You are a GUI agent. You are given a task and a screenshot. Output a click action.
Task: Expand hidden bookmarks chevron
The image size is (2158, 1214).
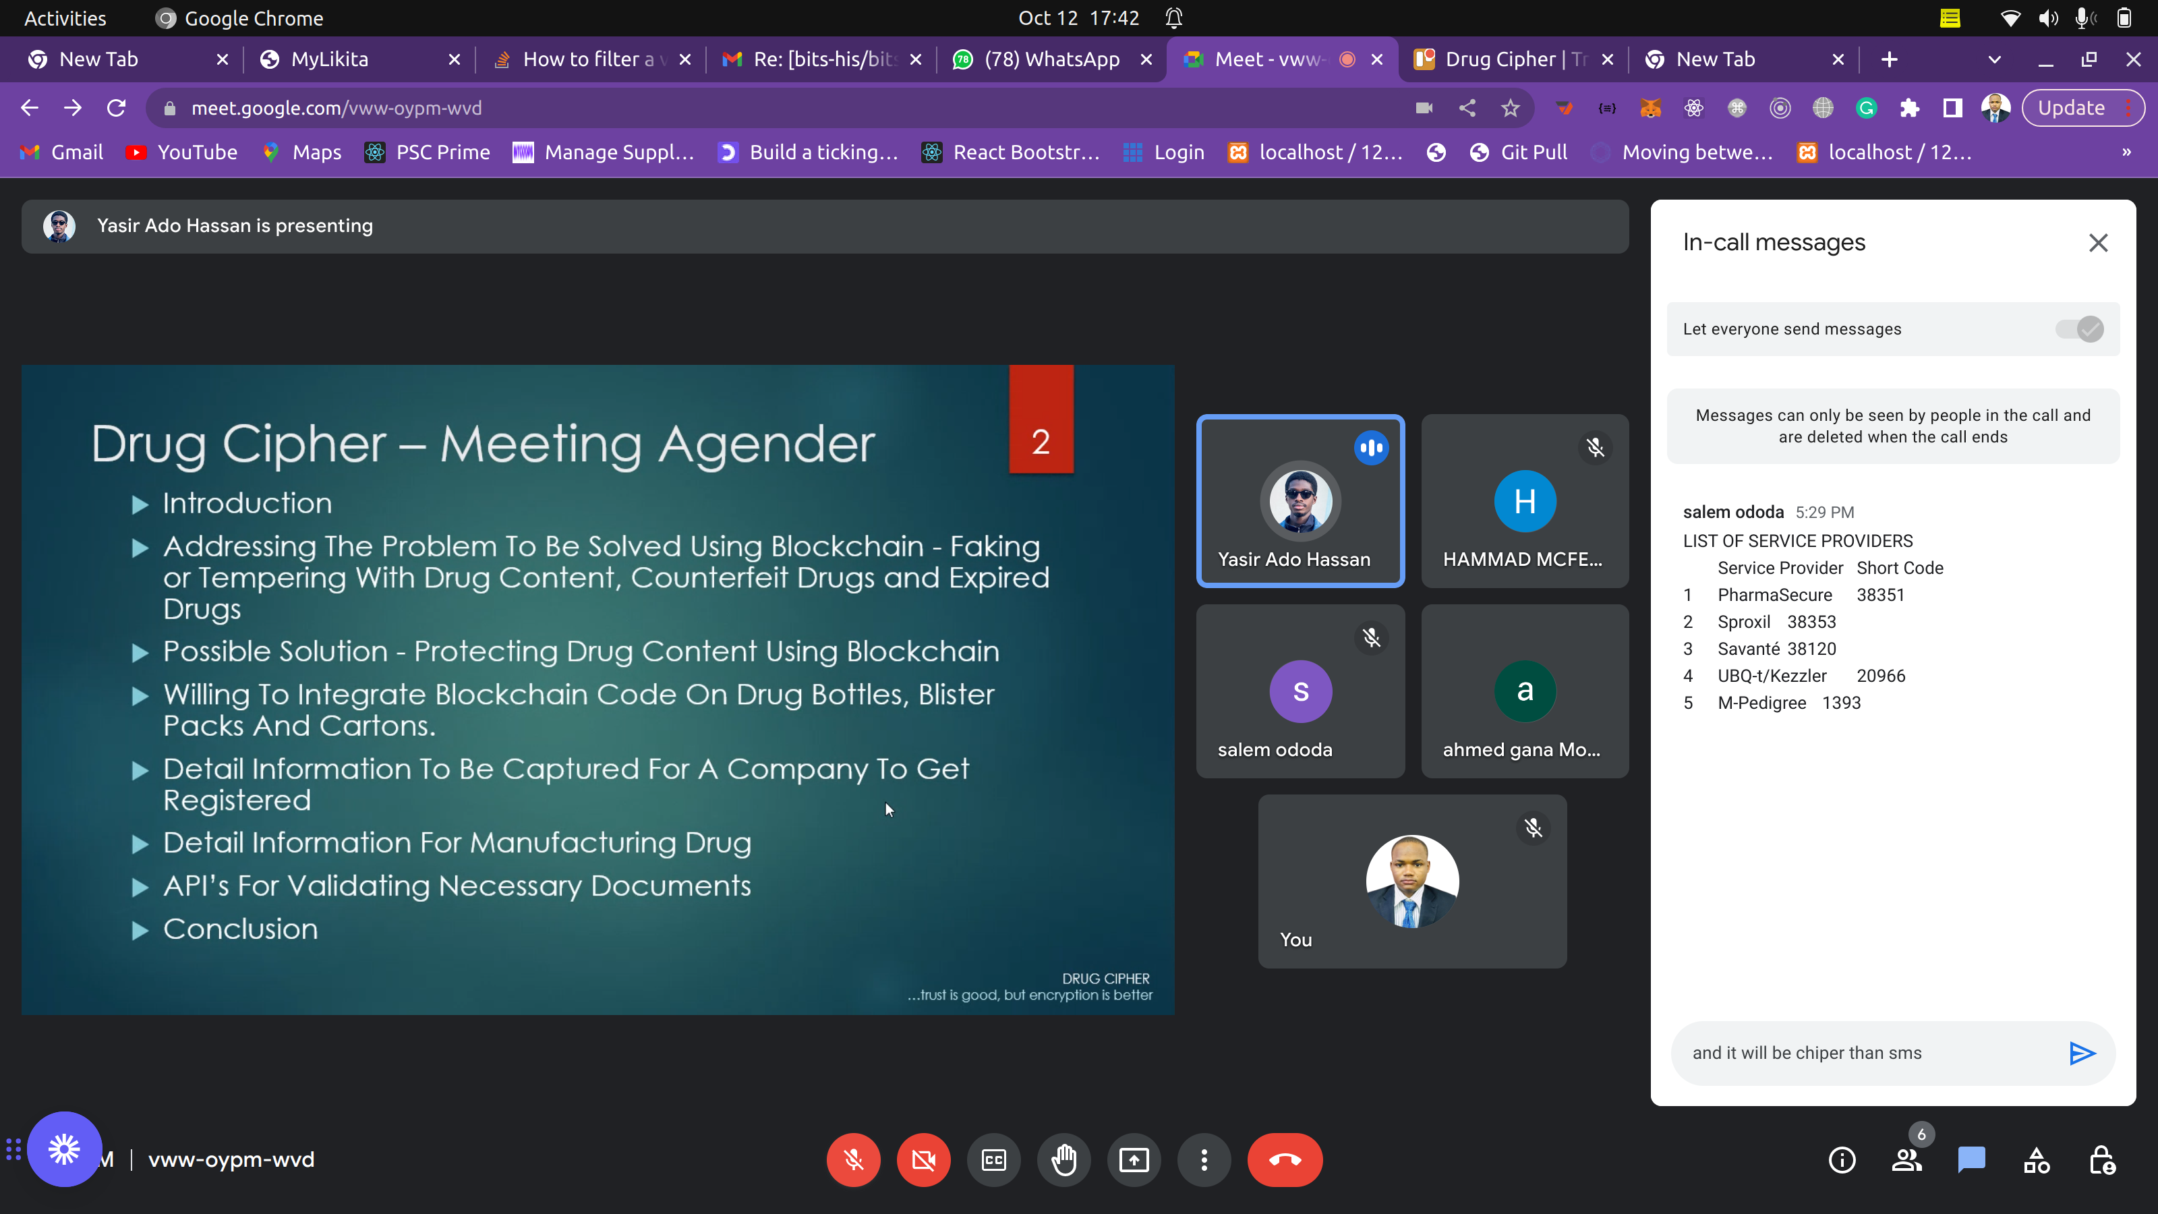click(x=2126, y=152)
